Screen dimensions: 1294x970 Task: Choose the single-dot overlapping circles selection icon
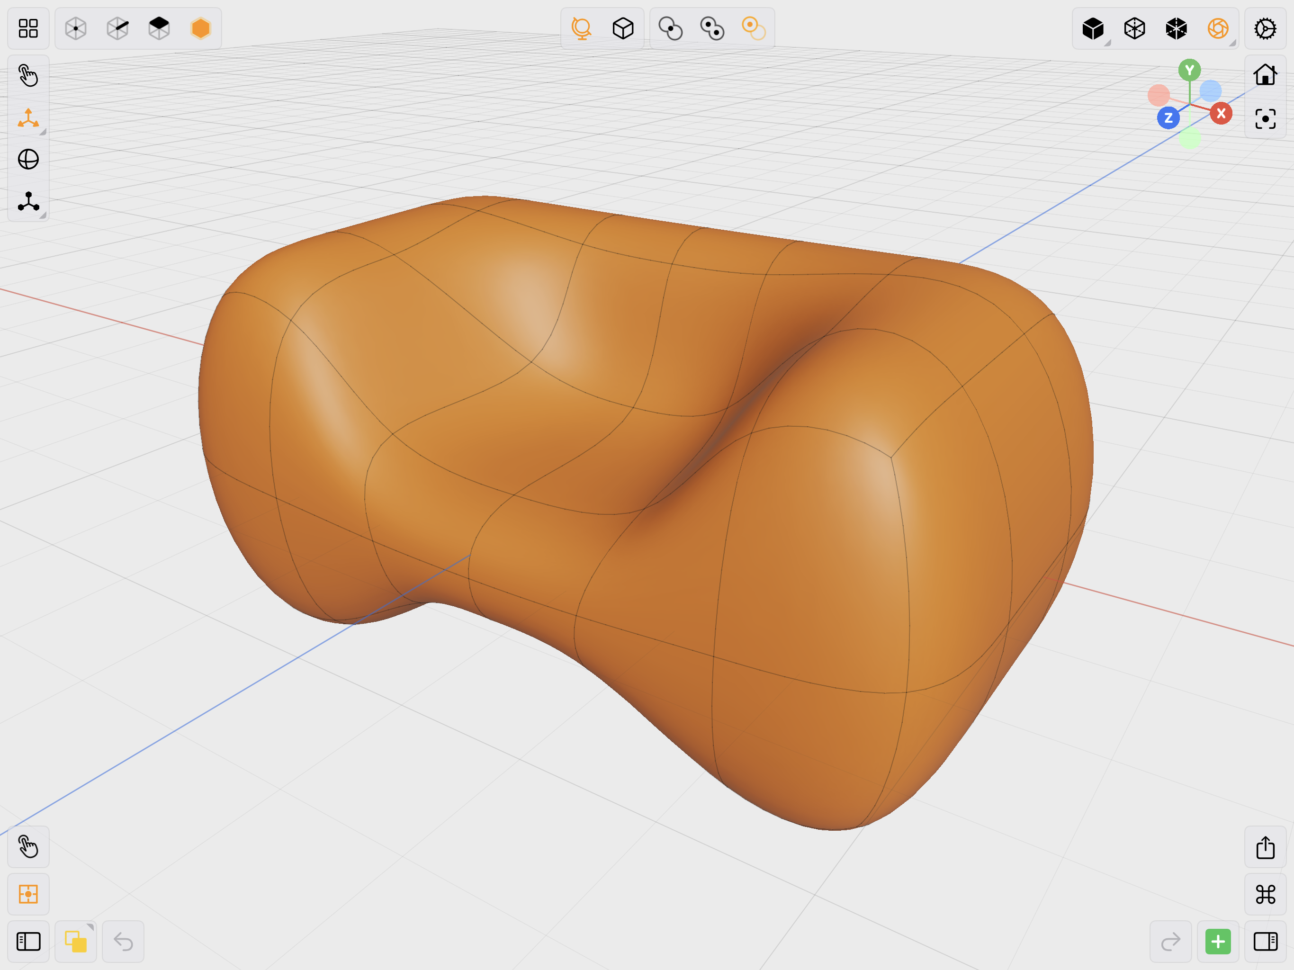coord(670,28)
